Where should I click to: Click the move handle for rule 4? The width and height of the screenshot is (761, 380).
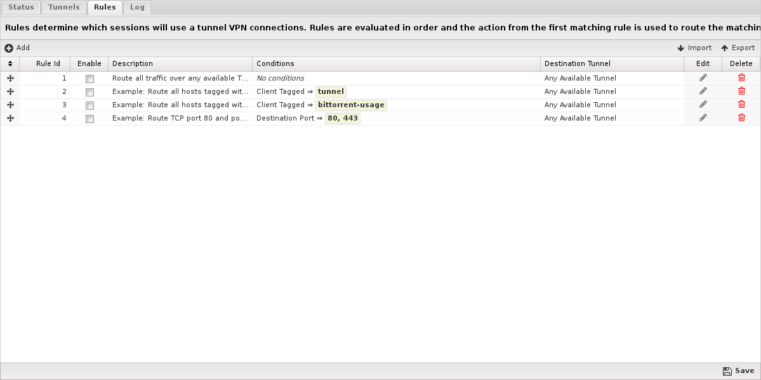point(10,119)
